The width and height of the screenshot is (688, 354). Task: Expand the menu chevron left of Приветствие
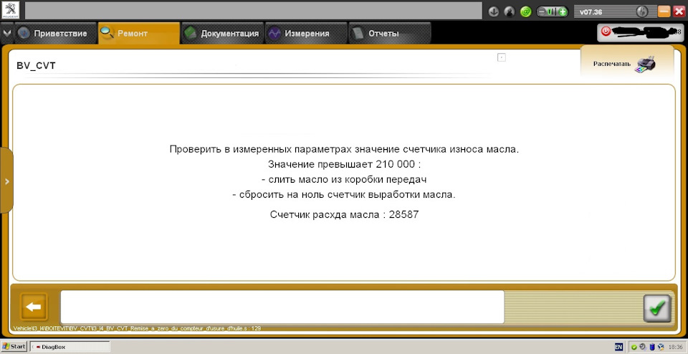pos(6,34)
